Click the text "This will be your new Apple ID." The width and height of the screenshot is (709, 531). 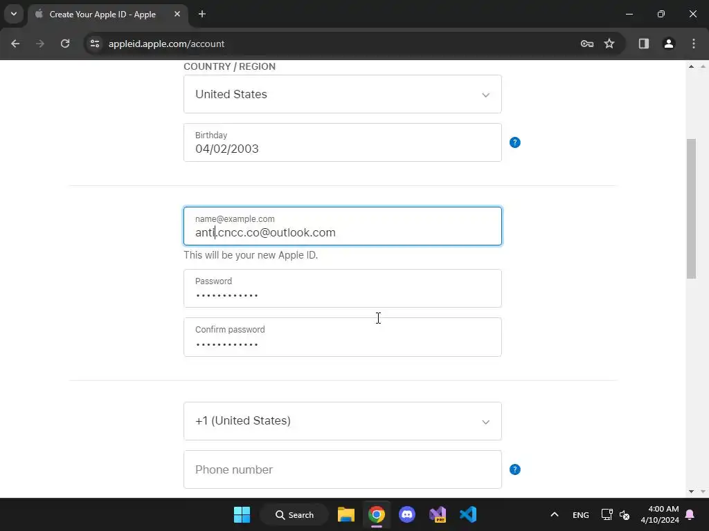251,255
